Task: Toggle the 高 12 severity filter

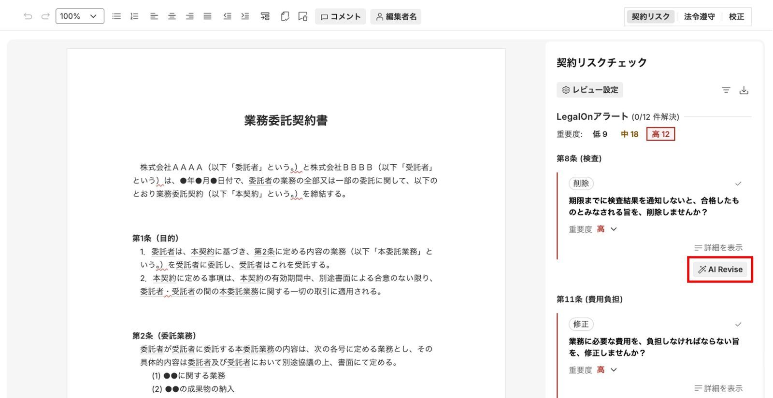Action: tap(660, 134)
